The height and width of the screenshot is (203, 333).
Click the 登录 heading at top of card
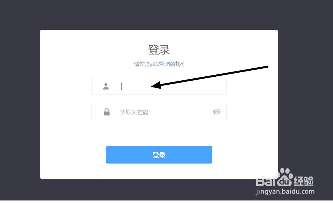click(159, 50)
